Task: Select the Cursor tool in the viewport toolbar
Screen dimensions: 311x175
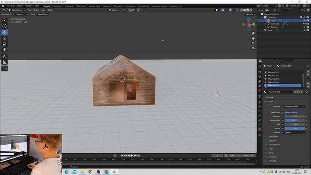Action: 4,26
